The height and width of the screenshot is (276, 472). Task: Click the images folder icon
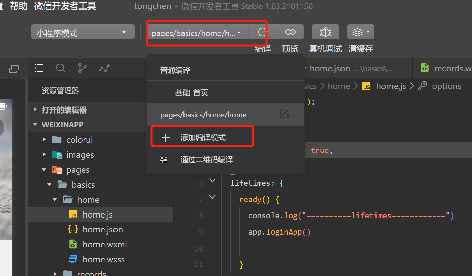pyautogui.click(x=57, y=155)
